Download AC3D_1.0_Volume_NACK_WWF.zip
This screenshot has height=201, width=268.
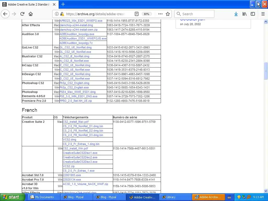86,184
